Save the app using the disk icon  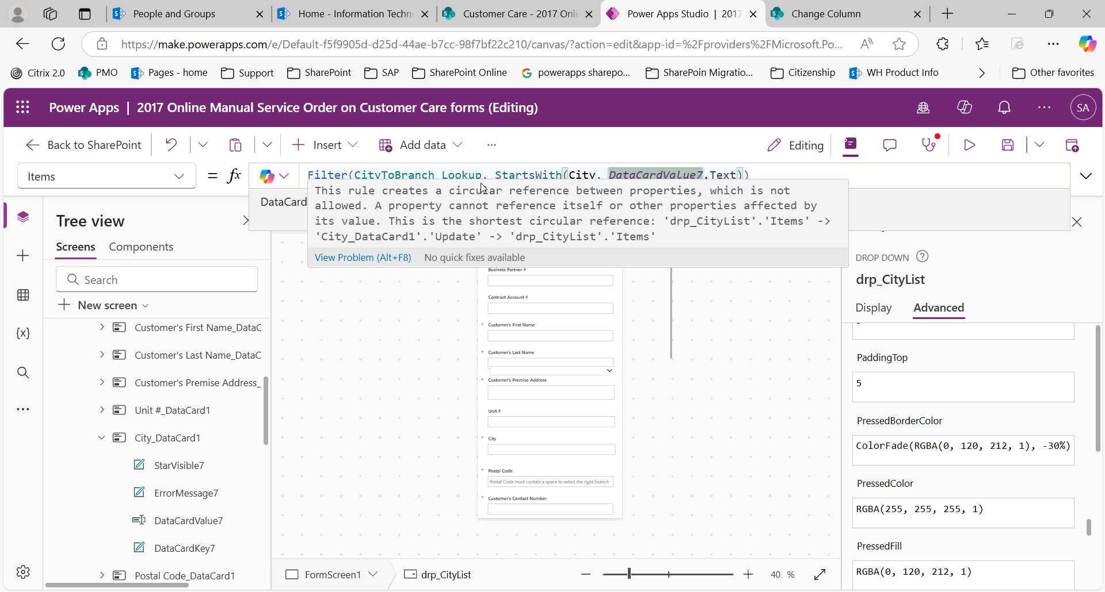[1008, 145]
